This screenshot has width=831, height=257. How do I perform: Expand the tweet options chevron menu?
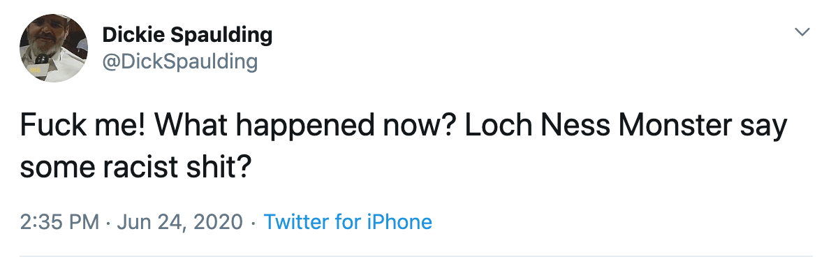[x=803, y=32]
